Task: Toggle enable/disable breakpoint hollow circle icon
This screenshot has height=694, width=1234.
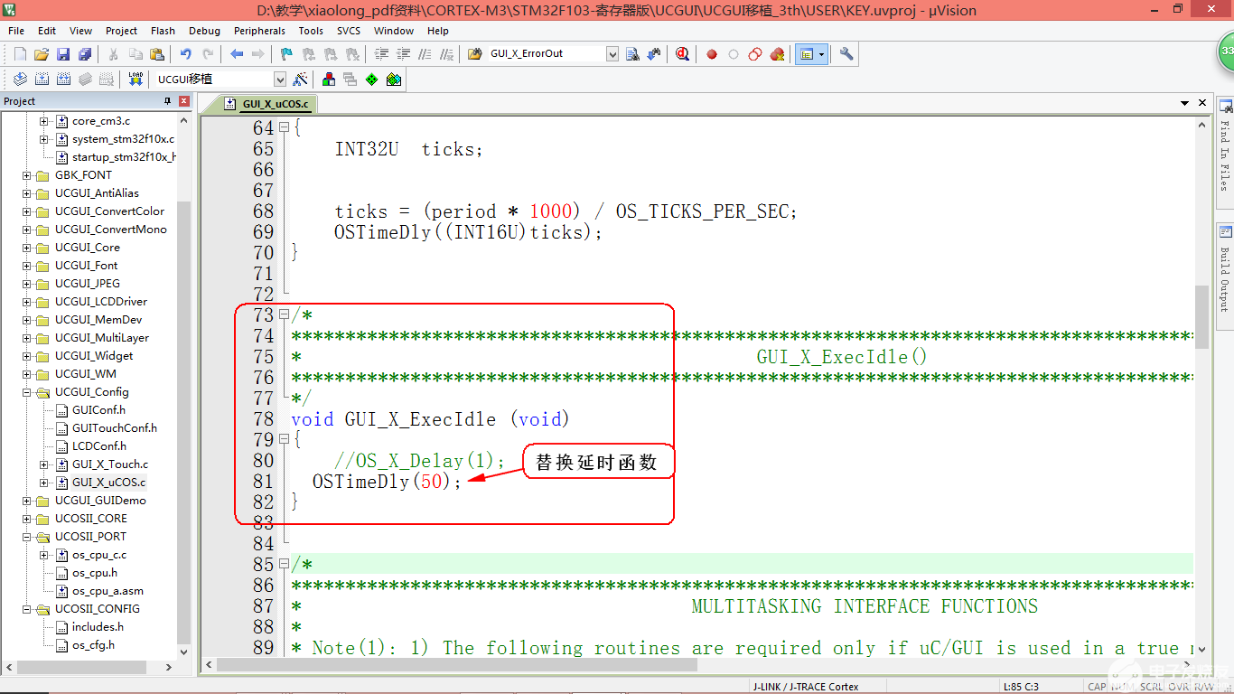Action: tap(734, 54)
